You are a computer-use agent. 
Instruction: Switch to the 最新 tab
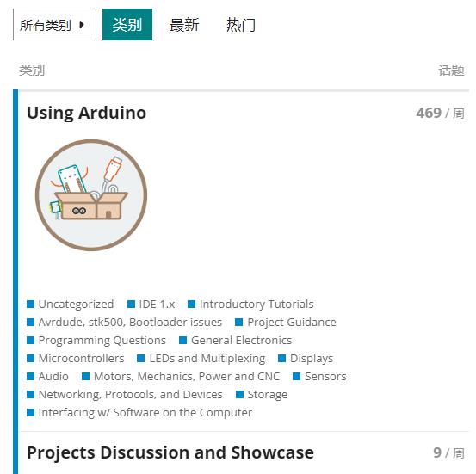[x=184, y=25]
